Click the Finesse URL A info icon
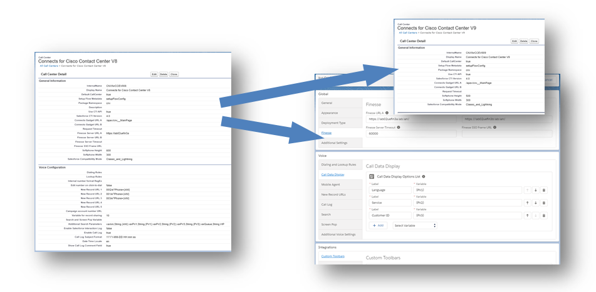This screenshot has height=292, width=596. point(387,113)
